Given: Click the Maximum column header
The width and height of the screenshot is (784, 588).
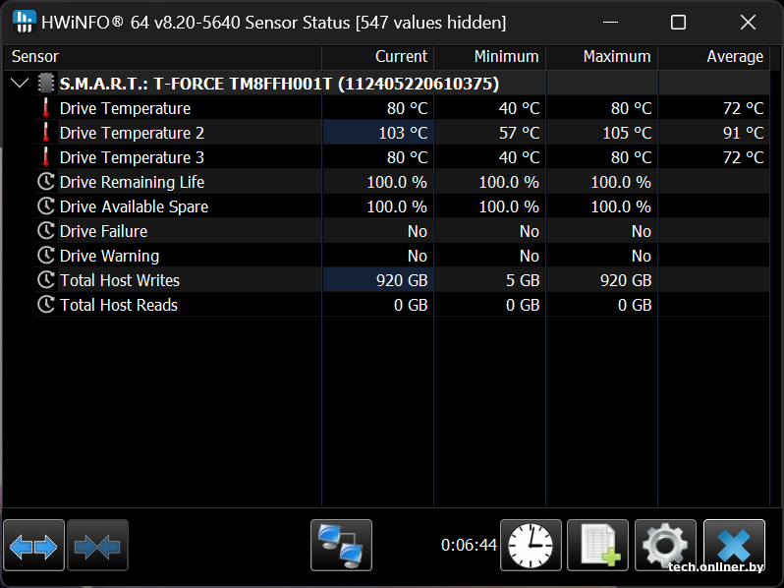Looking at the screenshot, I should [602, 57].
